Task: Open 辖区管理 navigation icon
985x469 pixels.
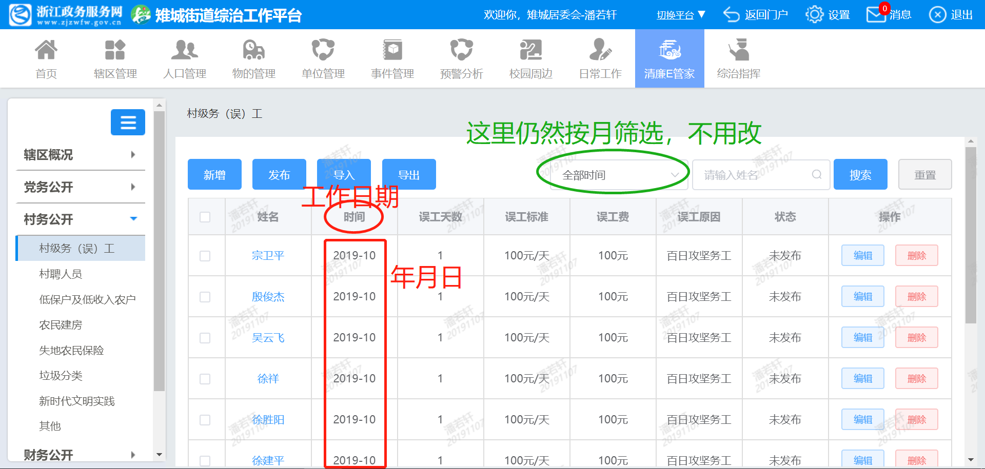Action: click(115, 50)
